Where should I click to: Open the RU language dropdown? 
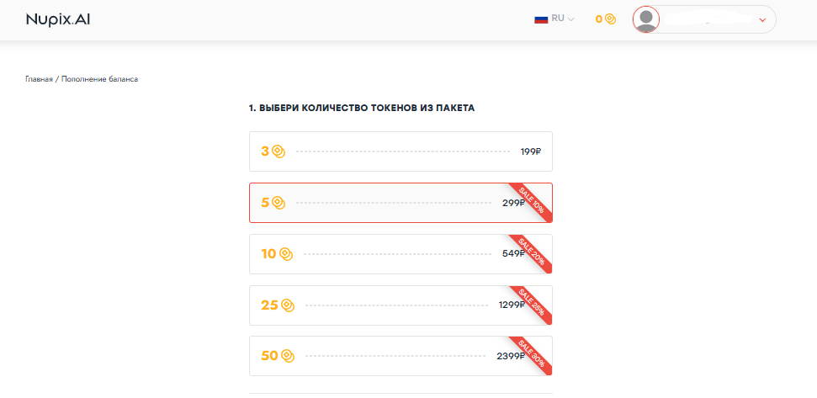tap(563, 19)
